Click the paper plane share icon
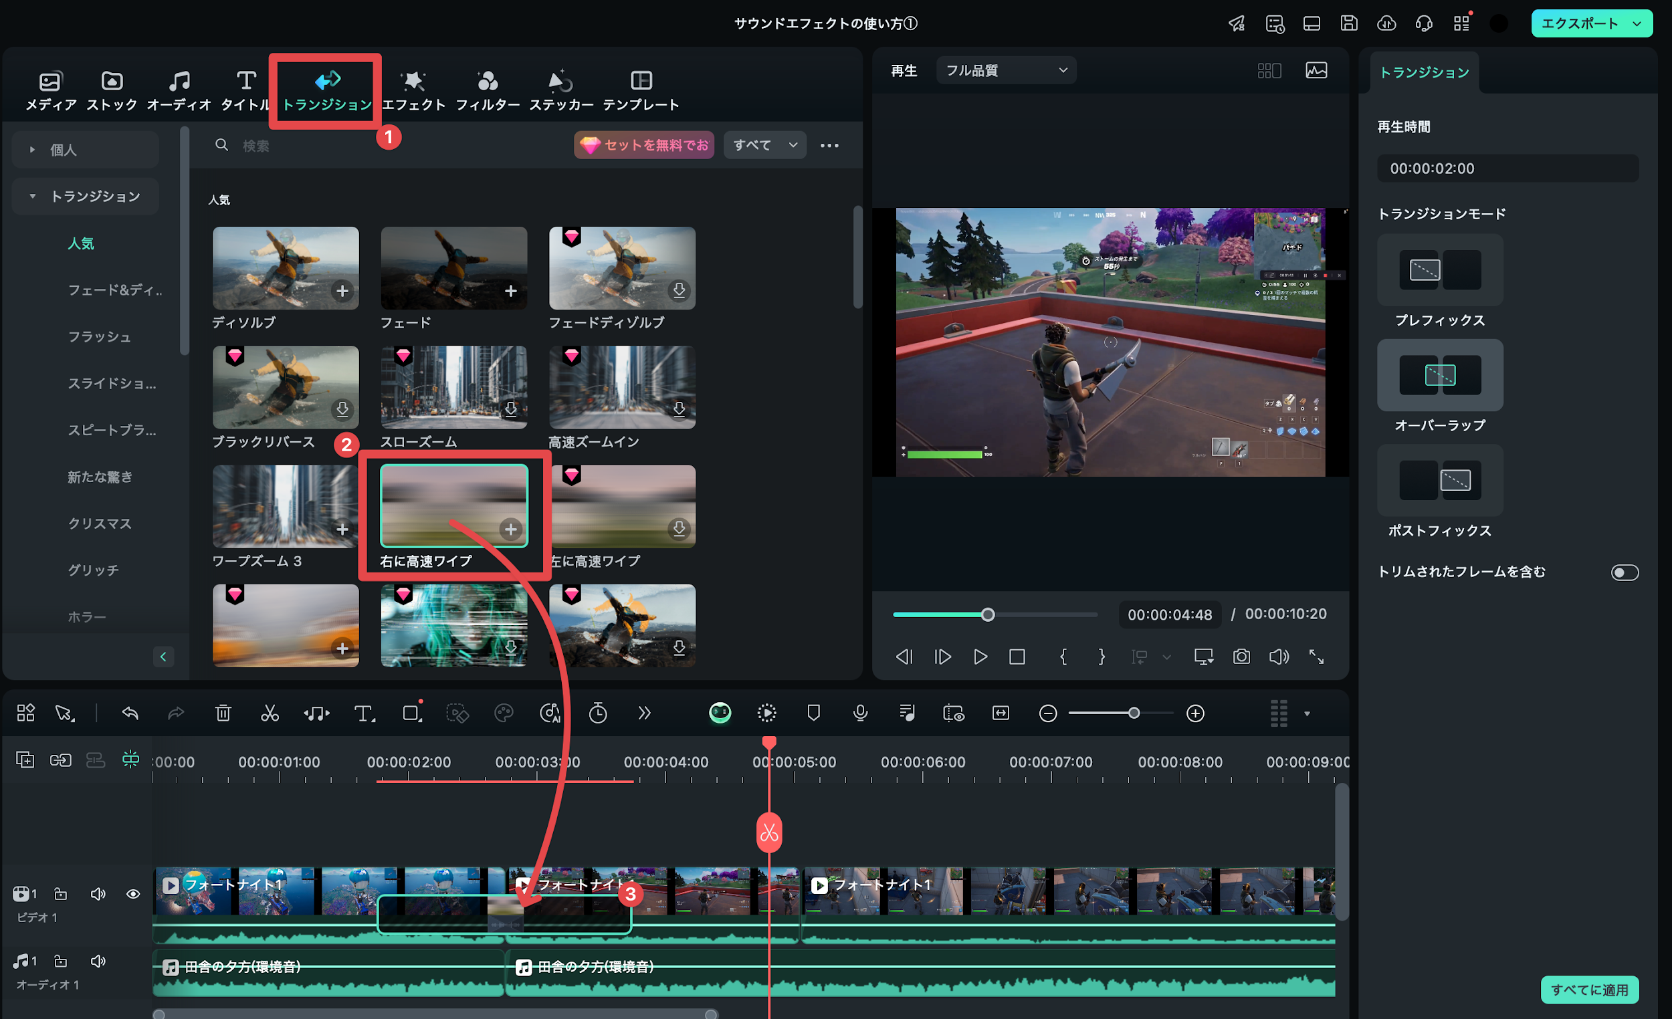1672x1019 pixels. point(1237,23)
